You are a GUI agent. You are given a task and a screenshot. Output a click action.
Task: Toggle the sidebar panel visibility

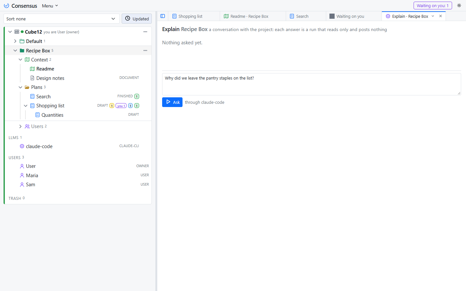pyautogui.click(x=163, y=16)
